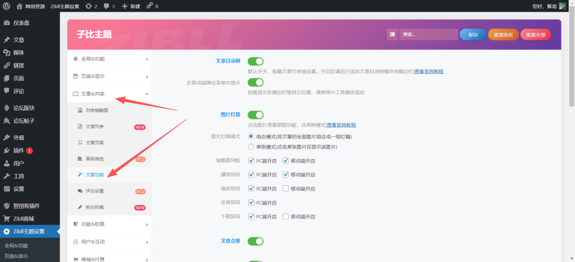
Task: Open 前台投稿 submenu item
Action: click(109, 207)
